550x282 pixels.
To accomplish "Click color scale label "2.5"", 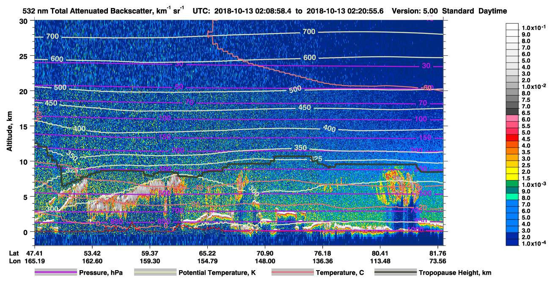I will 526,165.
